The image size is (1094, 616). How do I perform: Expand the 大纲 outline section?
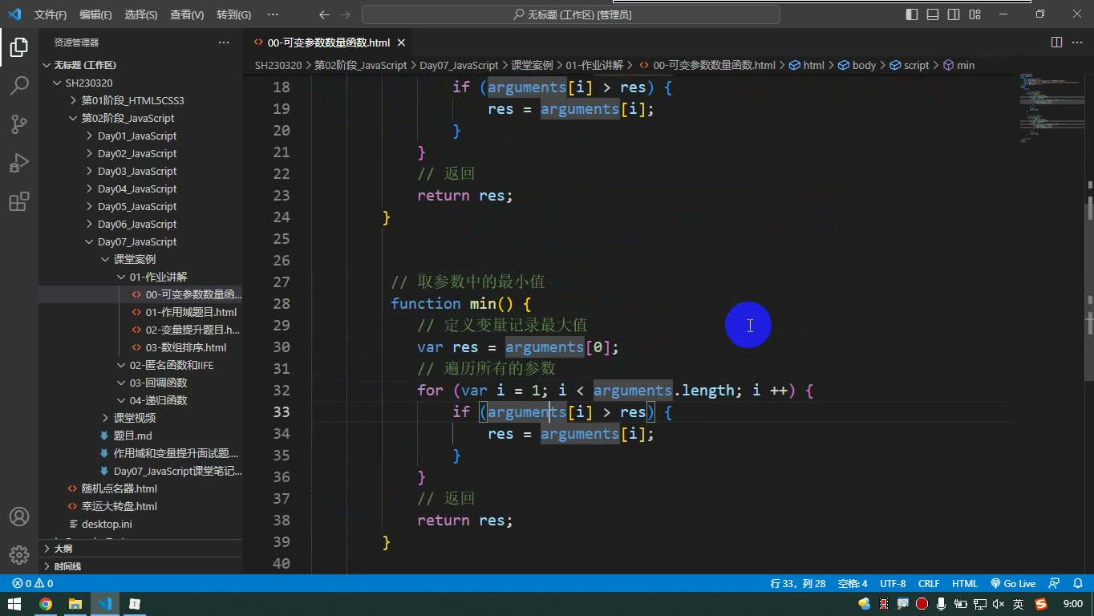140,549
